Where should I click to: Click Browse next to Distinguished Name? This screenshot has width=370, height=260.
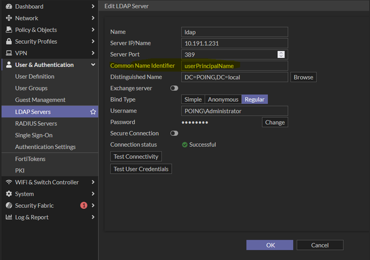303,77
